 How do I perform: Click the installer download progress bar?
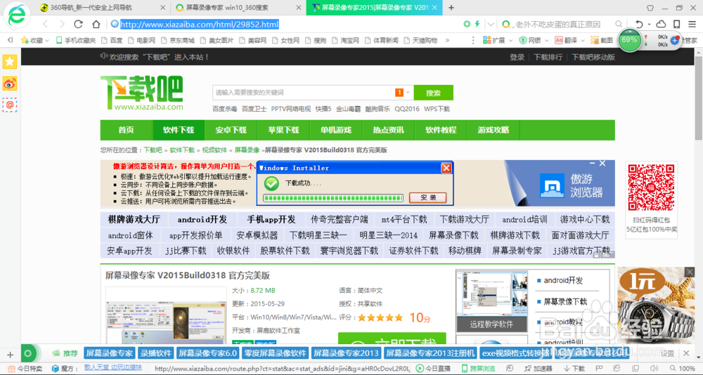pyautogui.click(x=333, y=198)
